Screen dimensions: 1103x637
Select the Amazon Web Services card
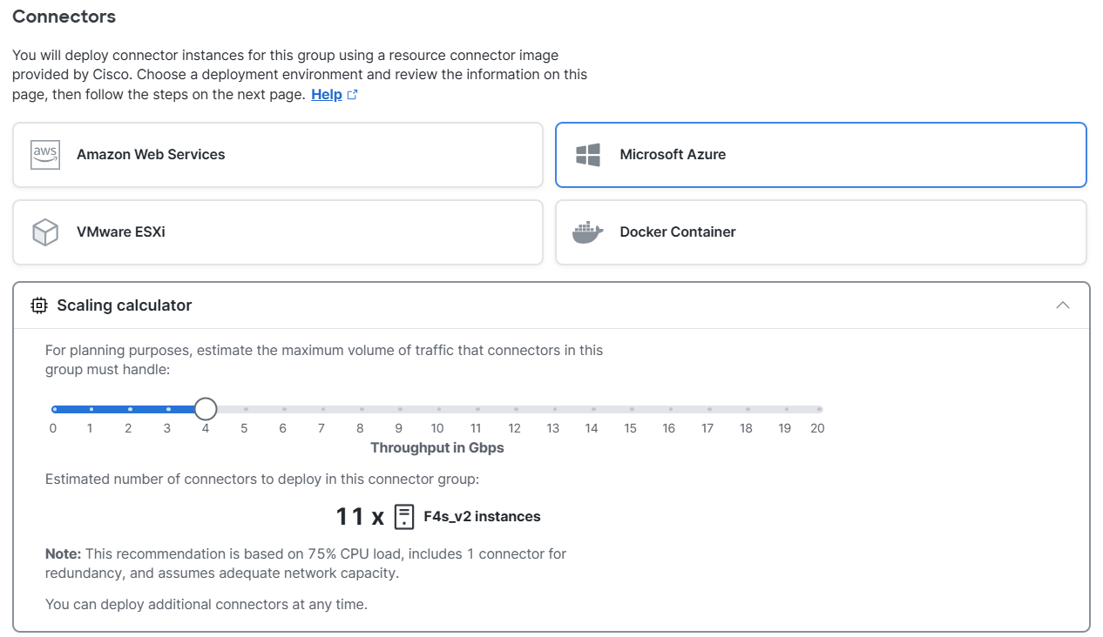click(x=278, y=155)
